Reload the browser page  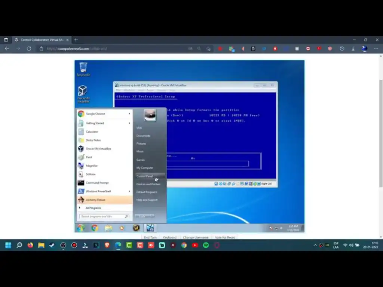coord(29,49)
